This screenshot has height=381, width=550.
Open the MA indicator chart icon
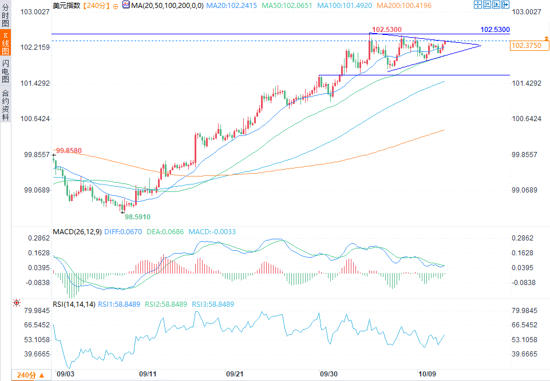pos(126,5)
